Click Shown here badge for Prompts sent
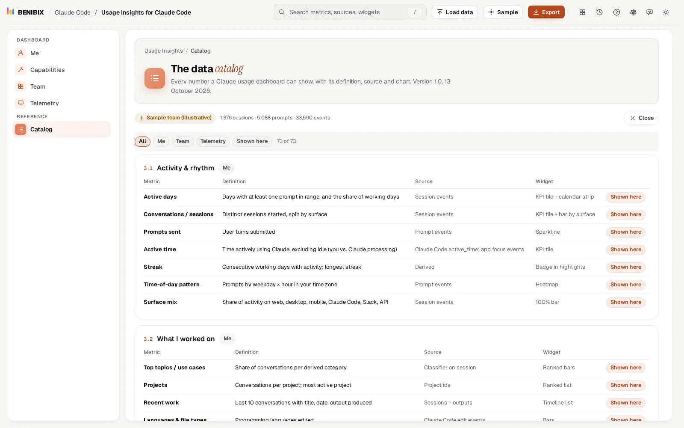684x428 pixels. click(626, 232)
